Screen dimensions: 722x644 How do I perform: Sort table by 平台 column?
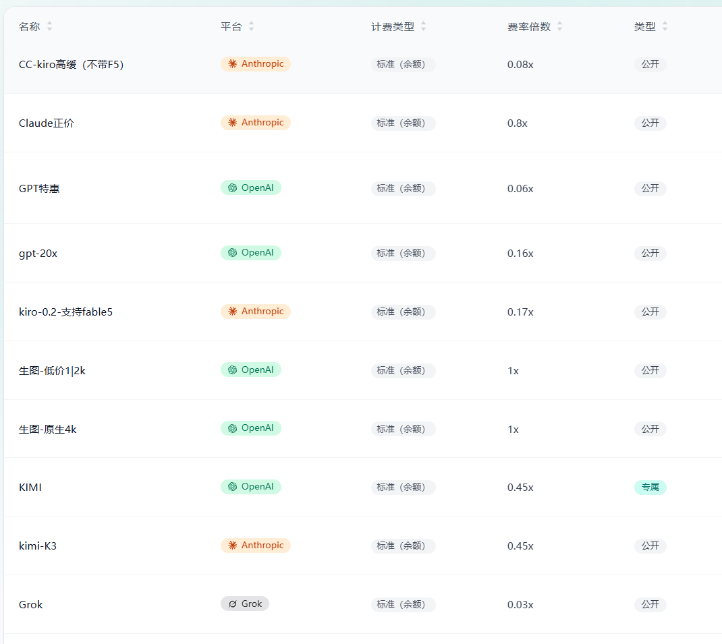[x=251, y=27]
